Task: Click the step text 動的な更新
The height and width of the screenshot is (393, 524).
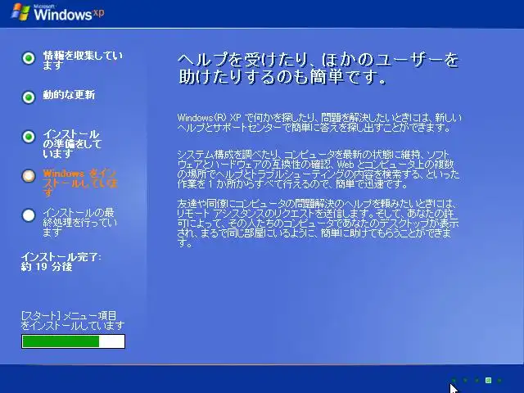Action: click(x=69, y=95)
